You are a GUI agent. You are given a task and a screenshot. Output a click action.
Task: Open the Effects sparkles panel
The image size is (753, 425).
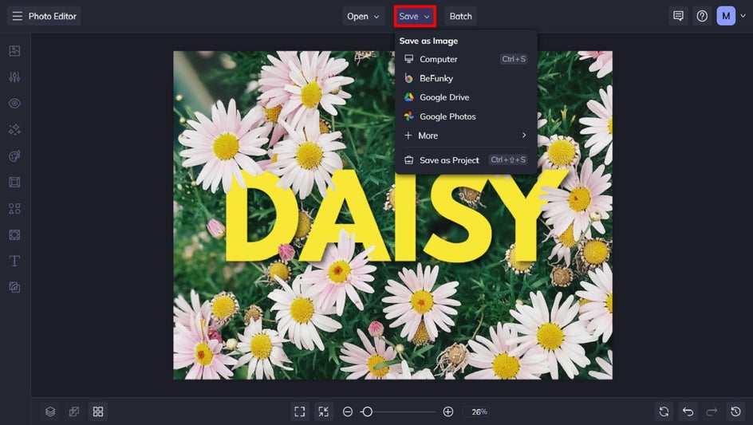[x=14, y=130]
